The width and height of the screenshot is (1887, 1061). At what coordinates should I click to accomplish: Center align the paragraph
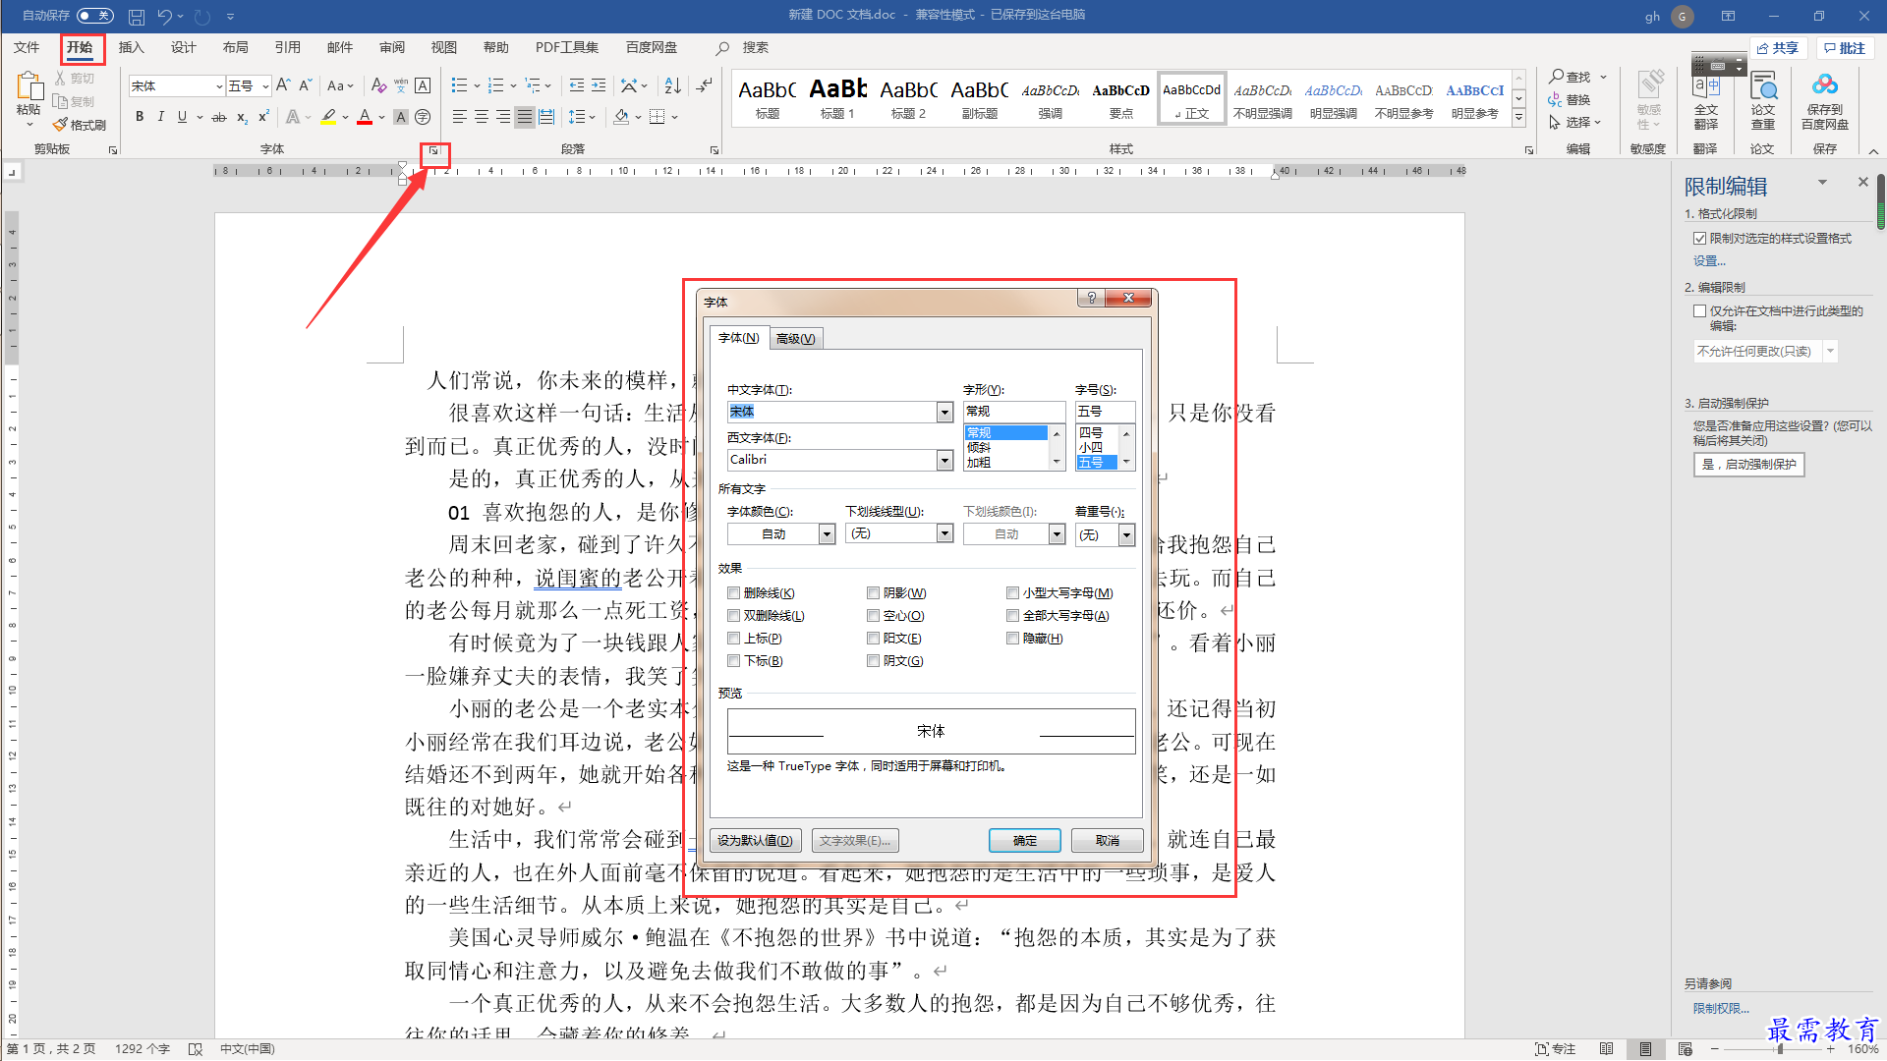[x=482, y=117]
